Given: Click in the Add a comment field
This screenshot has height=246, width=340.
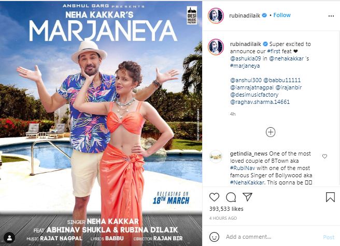Looking at the screenshot, I should pyautogui.click(x=272, y=237).
